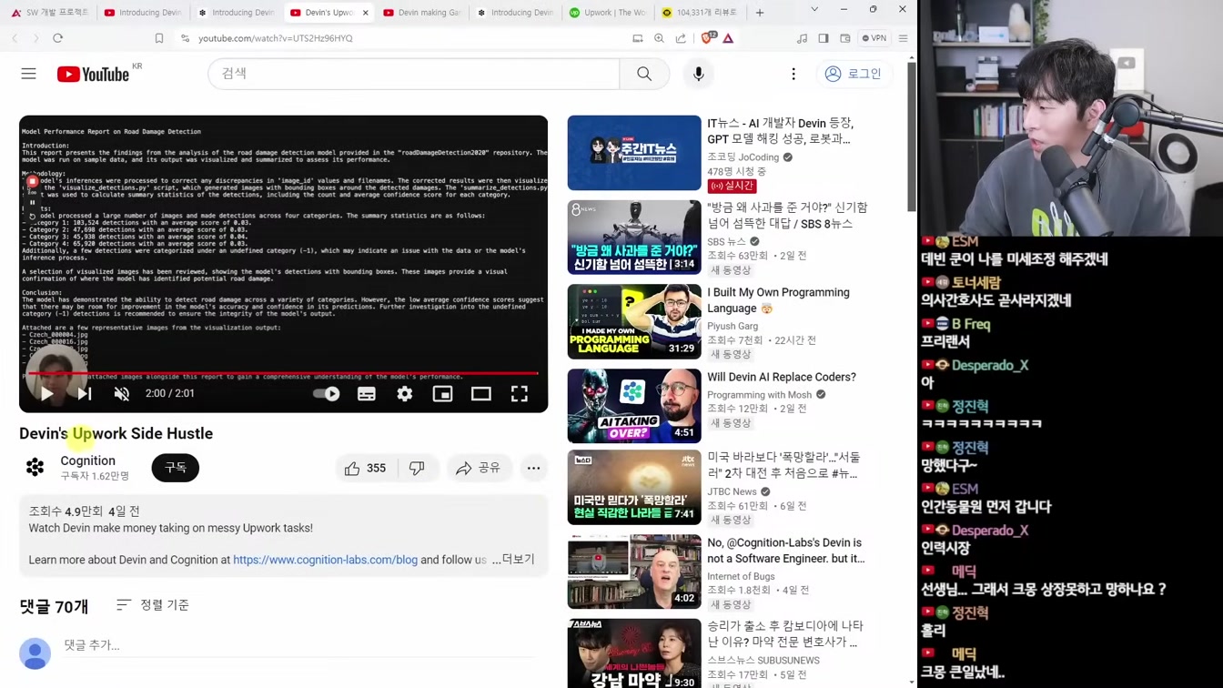Go to the YouTube home logo
The width and height of the screenshot is (1223, 688).
94,74
